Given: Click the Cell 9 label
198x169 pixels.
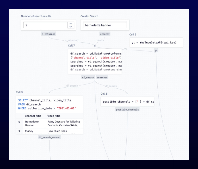Looking at the screenshot, I should click(19, 92).
